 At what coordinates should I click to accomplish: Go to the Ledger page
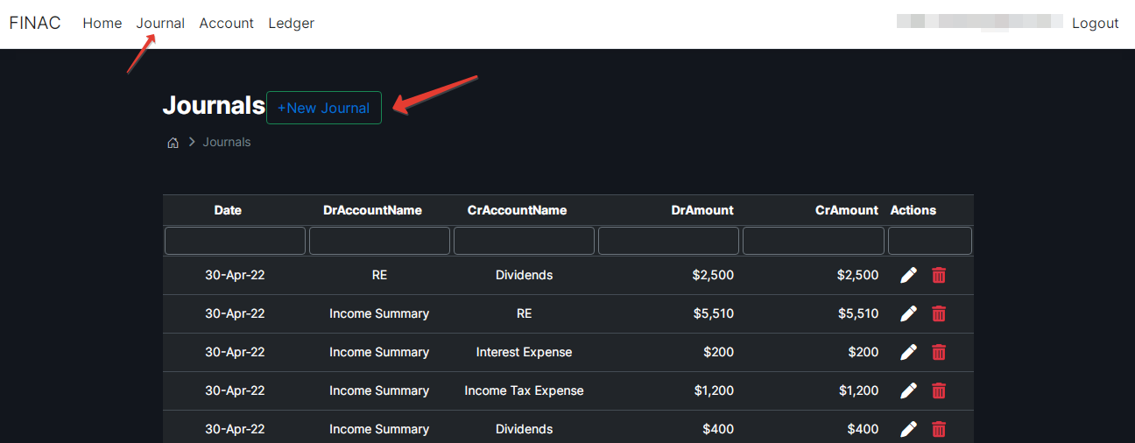pos(291,24)
